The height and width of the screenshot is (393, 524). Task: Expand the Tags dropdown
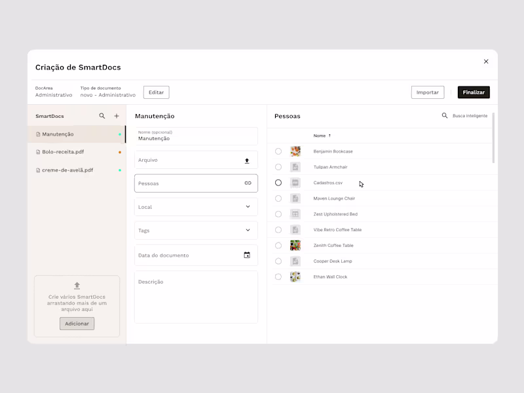click(196, 230)
